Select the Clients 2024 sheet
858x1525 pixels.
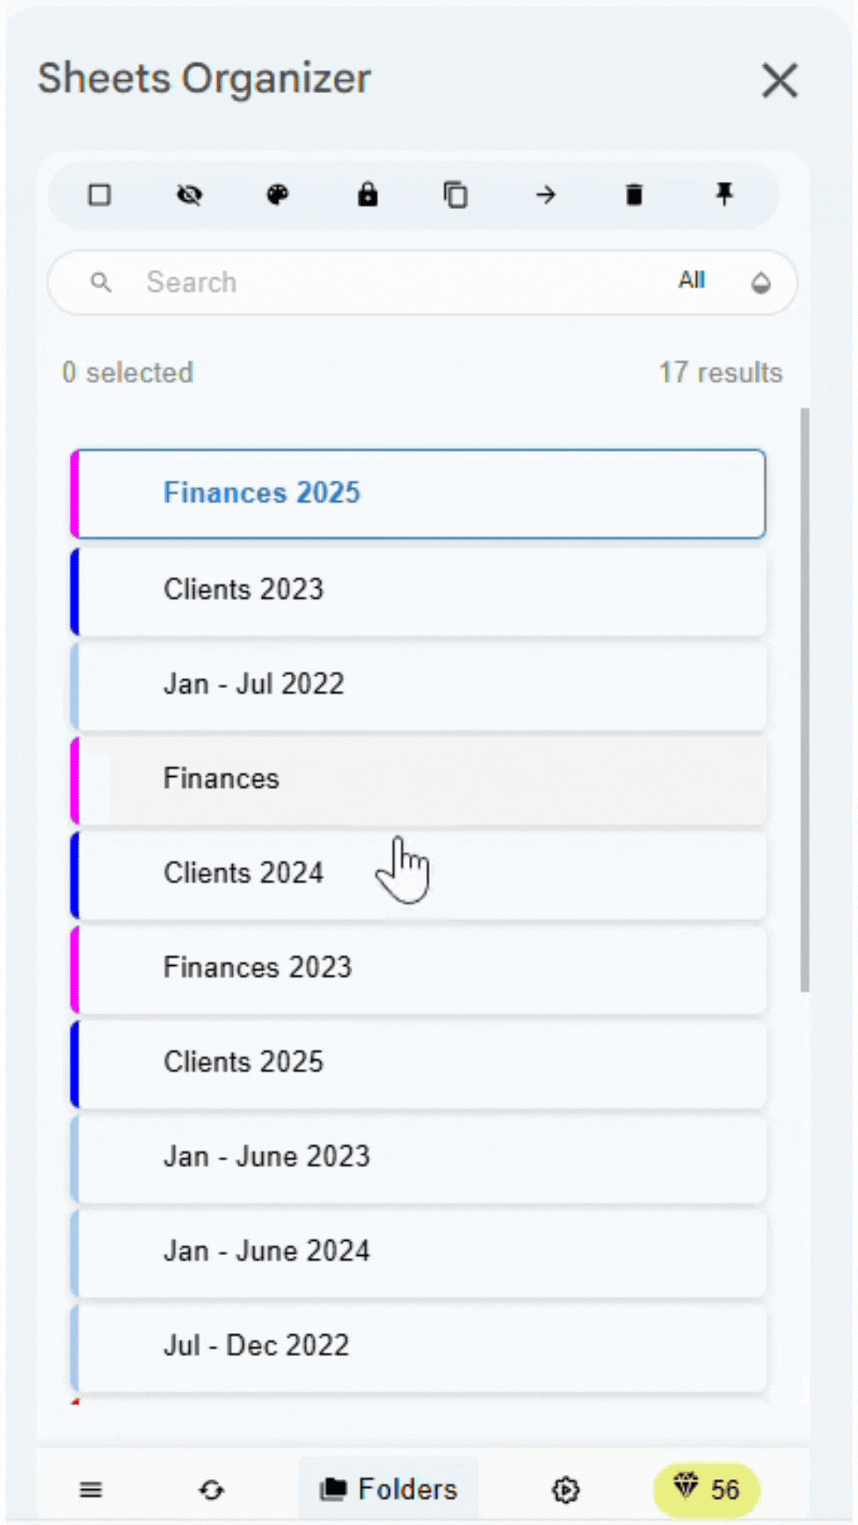[421, 873]
